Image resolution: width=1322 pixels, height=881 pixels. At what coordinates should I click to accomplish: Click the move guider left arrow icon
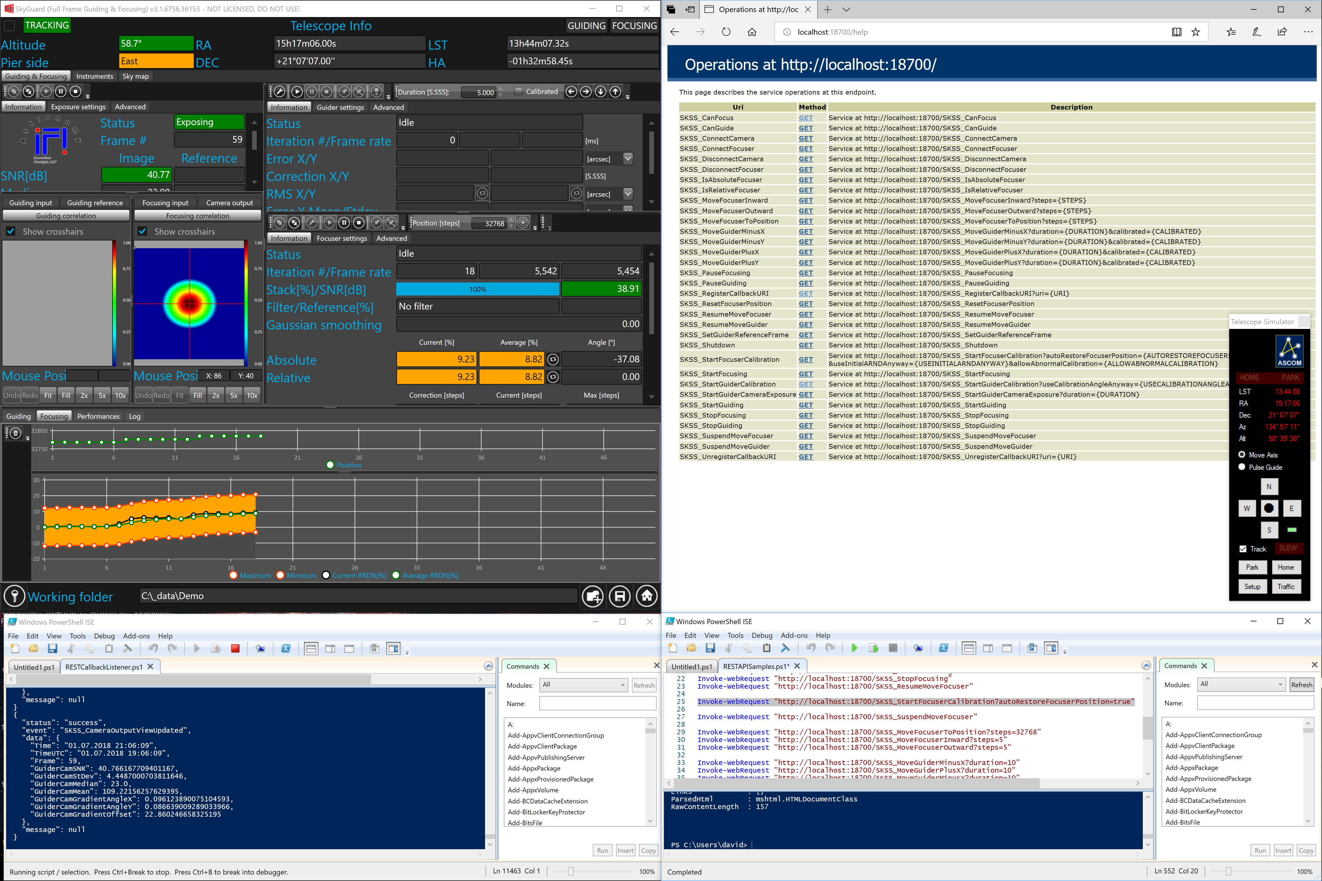(x=571, y=92)
